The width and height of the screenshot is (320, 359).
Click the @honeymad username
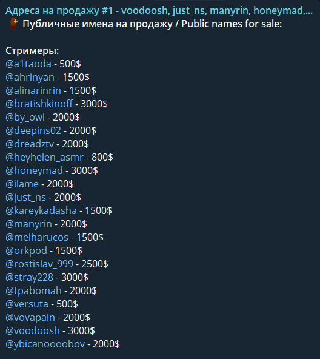click(x=34, y=171)
